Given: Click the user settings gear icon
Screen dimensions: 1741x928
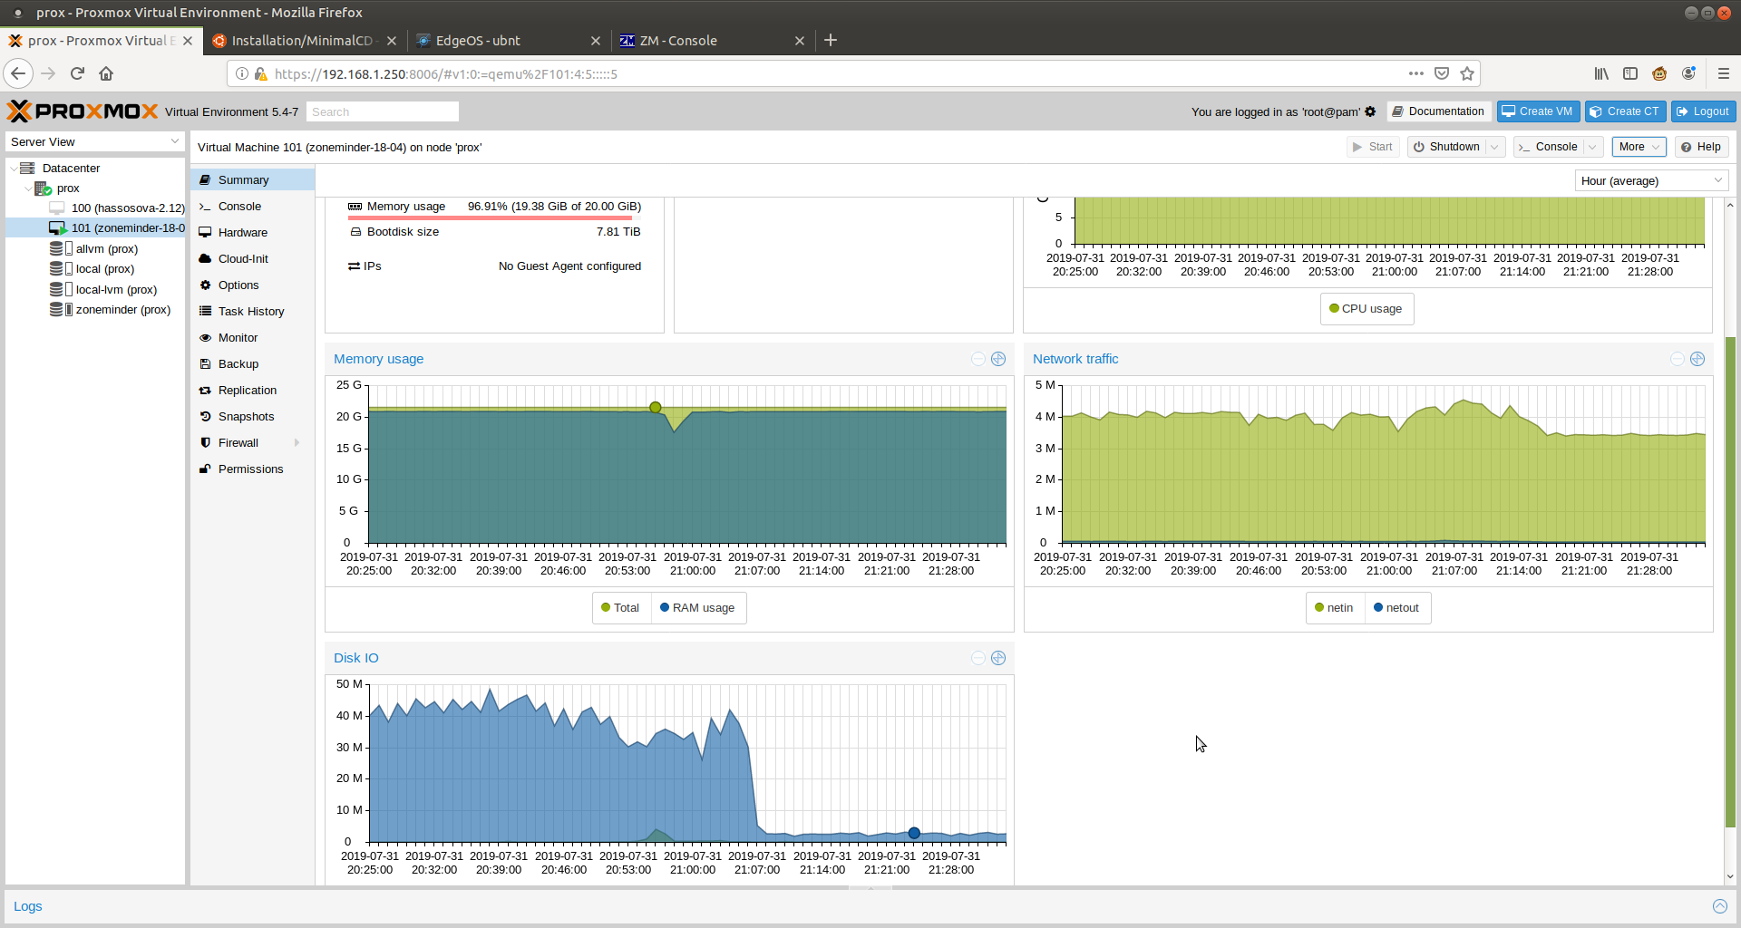Looking at the screenshot, I should (1370, 111).
